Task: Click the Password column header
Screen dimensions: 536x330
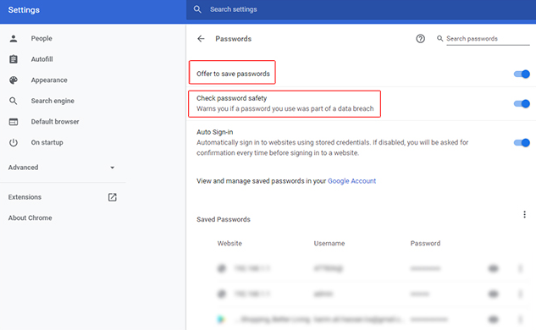Action: click(x=425, y=244)
